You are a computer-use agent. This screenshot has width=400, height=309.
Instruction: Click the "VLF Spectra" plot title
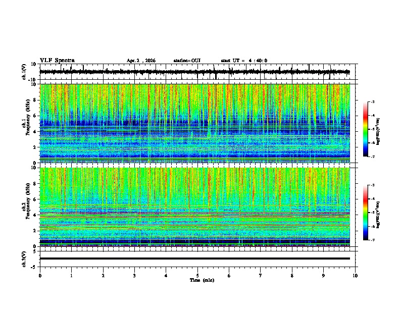click(x=57, y=61)
